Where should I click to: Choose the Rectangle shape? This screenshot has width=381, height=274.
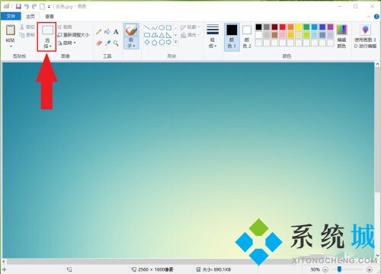pos(168,27)
